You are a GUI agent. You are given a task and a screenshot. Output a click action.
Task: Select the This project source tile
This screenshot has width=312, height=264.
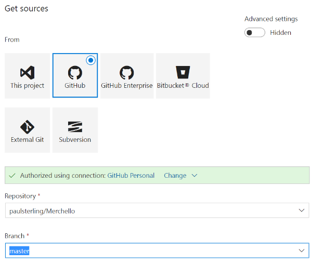click(27, 75)
